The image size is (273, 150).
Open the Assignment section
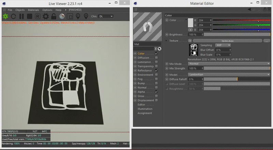tap(145, 113)
